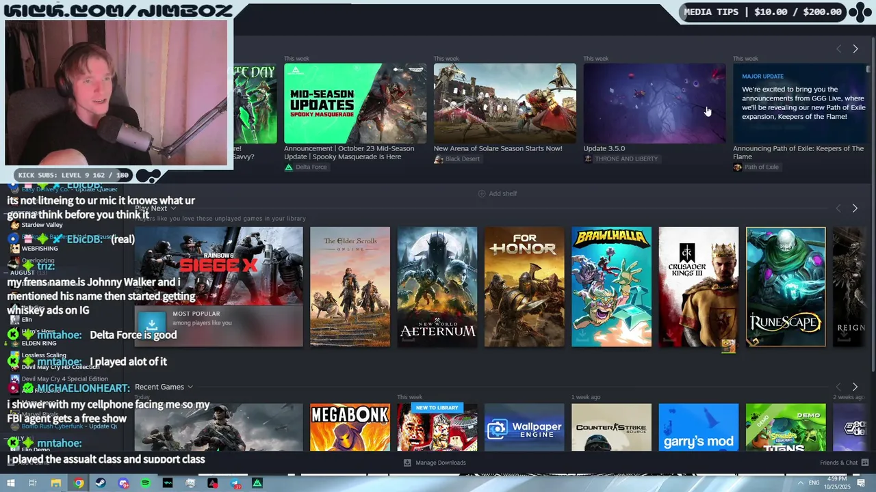Advance the Recent Games shelf right
The image size is (876, 492).
[855, 387]
